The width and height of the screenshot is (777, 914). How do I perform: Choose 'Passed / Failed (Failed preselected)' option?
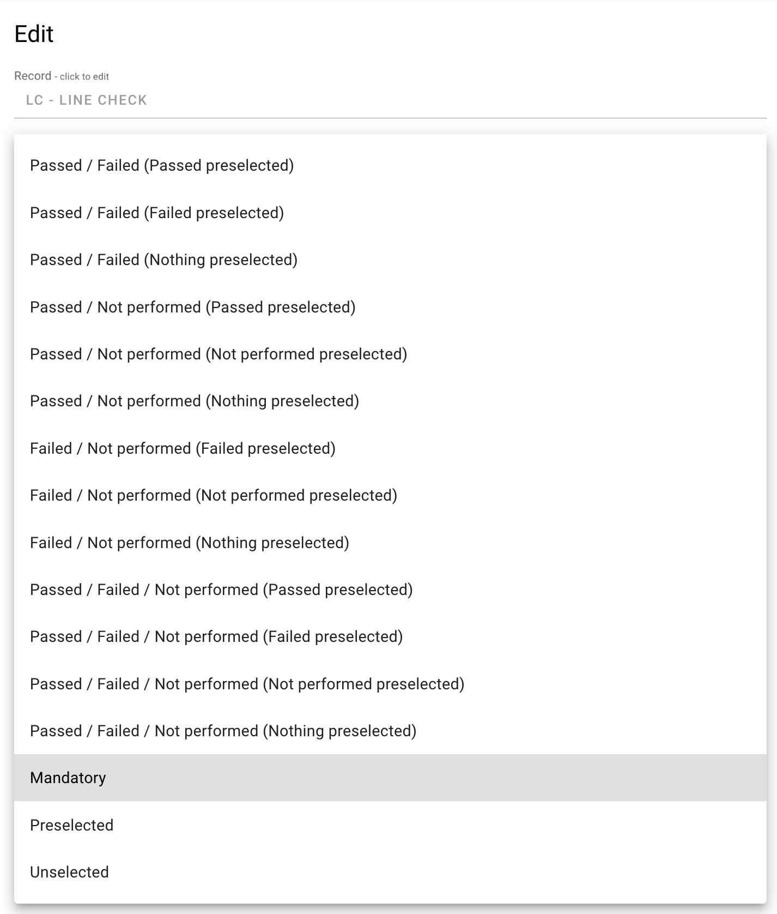pos(157,213)
